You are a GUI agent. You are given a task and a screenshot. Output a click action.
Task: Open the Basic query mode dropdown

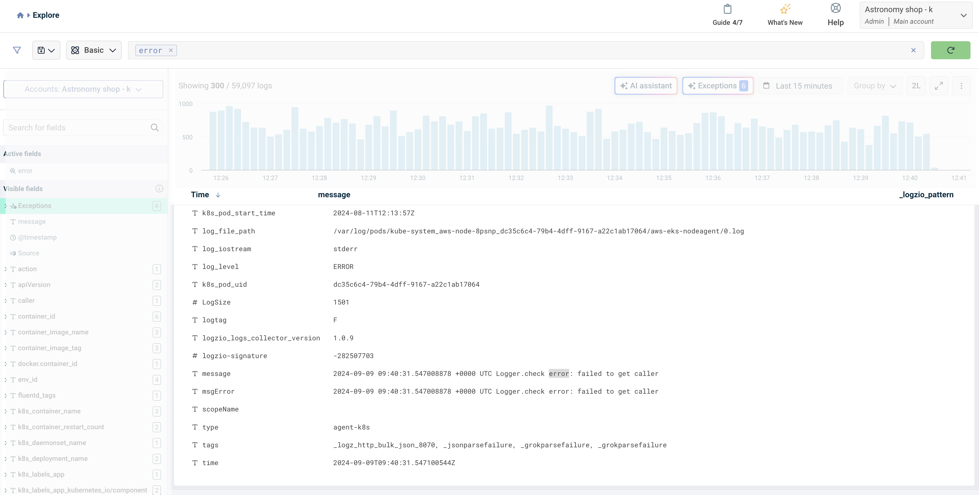(x=93, y=50)
